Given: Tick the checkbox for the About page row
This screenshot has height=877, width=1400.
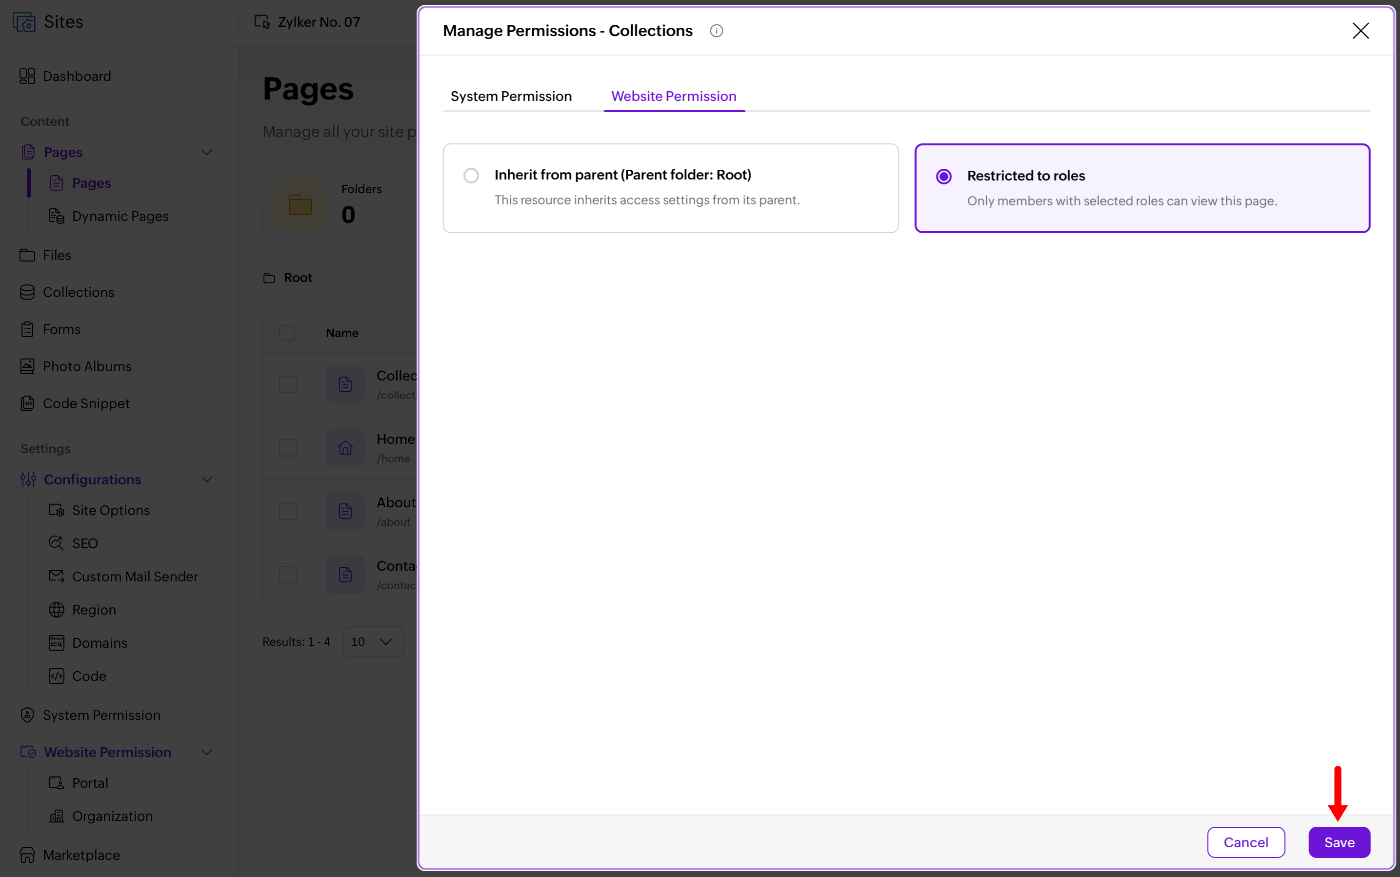Looking at the screenshot, I should coord(288,511).
